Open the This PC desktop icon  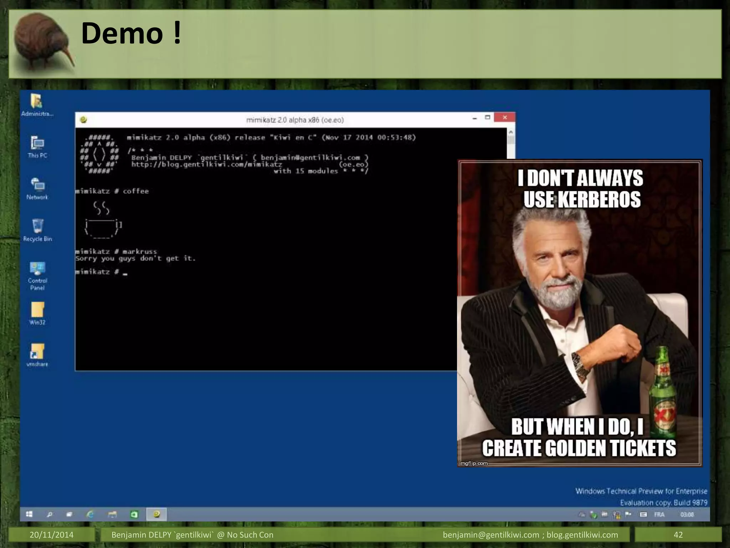pyautogui.click(x=37, y=147)
